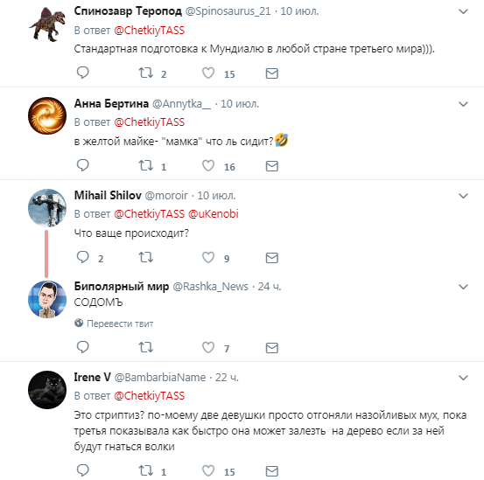
Task: Open the 10 июл. timestamp of Анна Бертина
Action: pyautogui.click(x=240, y=104)
